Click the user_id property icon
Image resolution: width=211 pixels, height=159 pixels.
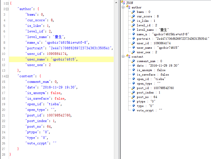(133, 43)
